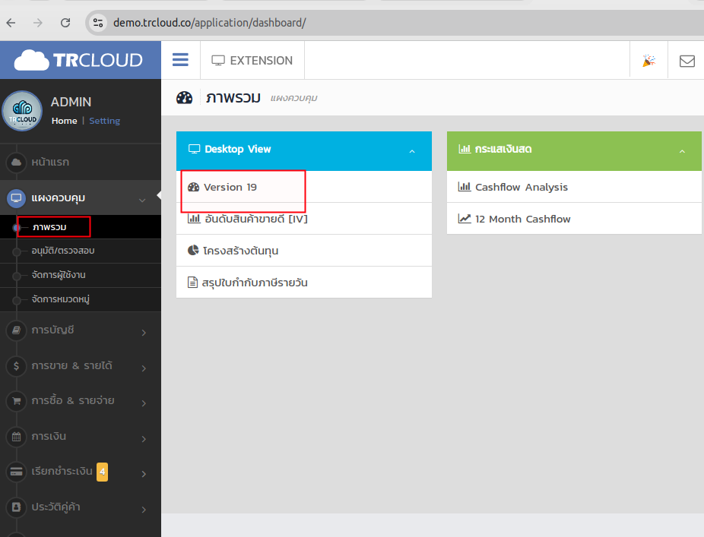Click document icon beside สรุปใบกำกับภาษีรายวัน
This screenshot has width=704, height=537.
(192, 283)
